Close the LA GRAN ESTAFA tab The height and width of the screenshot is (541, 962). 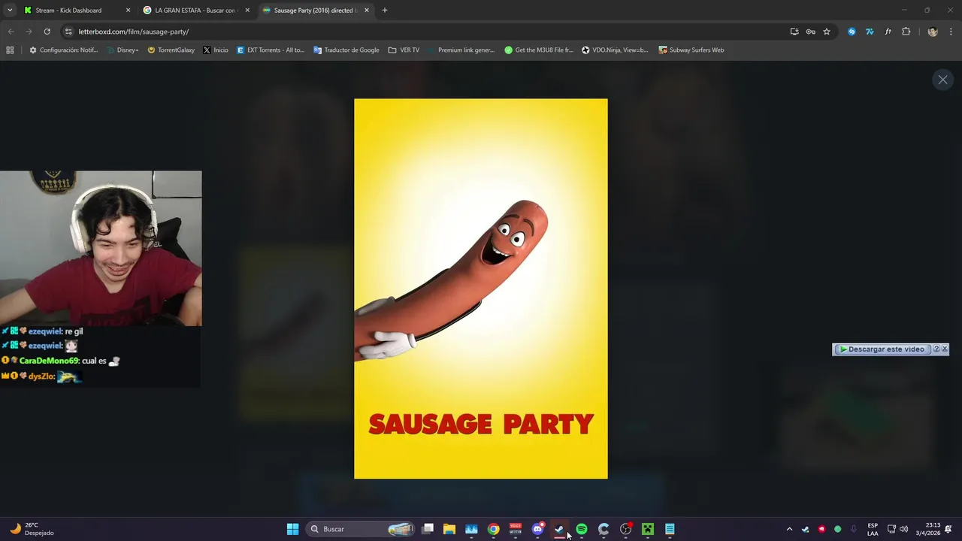(x=247, y=11)
